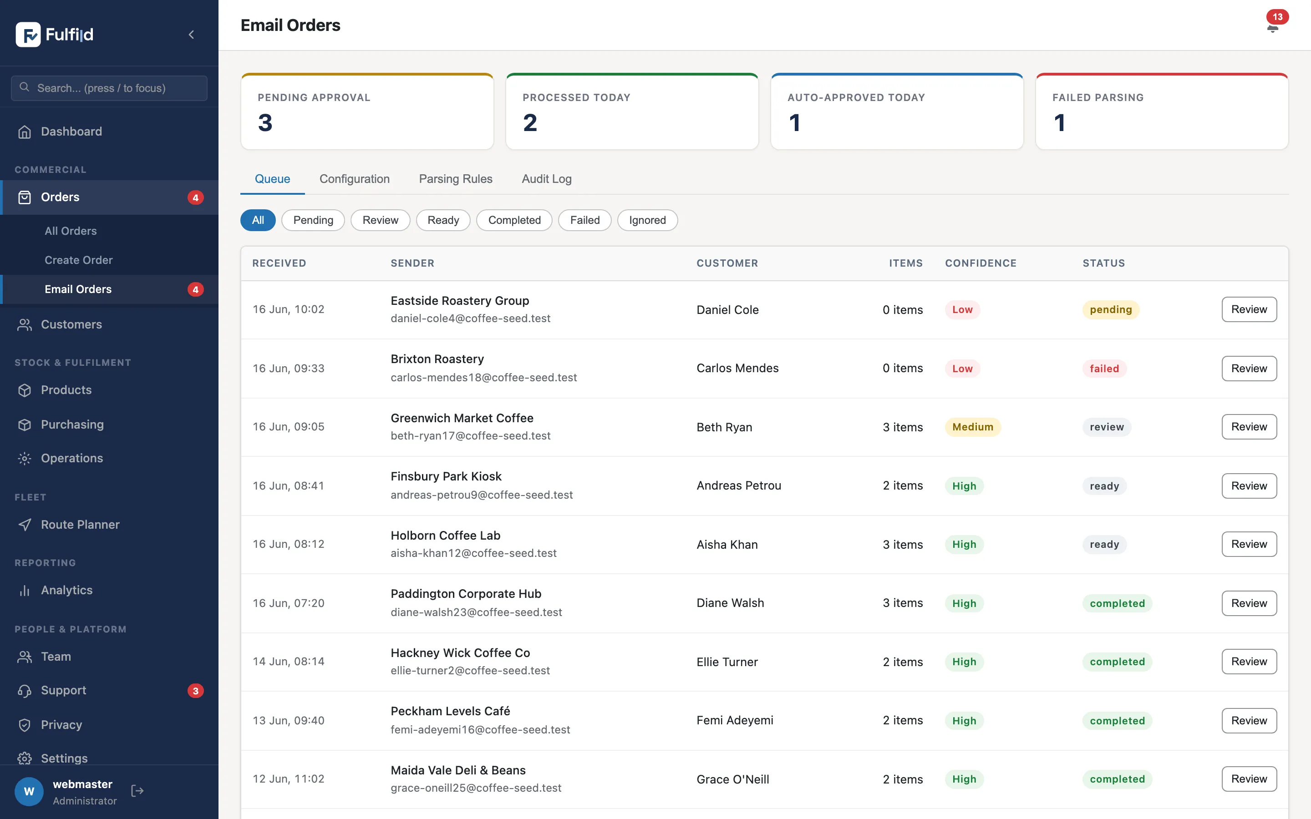Click the Operations gear icon
The width and height of the screenshot is (1311, 819).
click(25, 458)
